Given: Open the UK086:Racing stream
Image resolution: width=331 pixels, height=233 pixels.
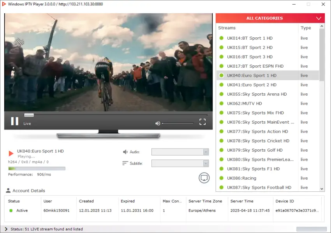Looking at the screenshot, I should [x=268, y=178].
